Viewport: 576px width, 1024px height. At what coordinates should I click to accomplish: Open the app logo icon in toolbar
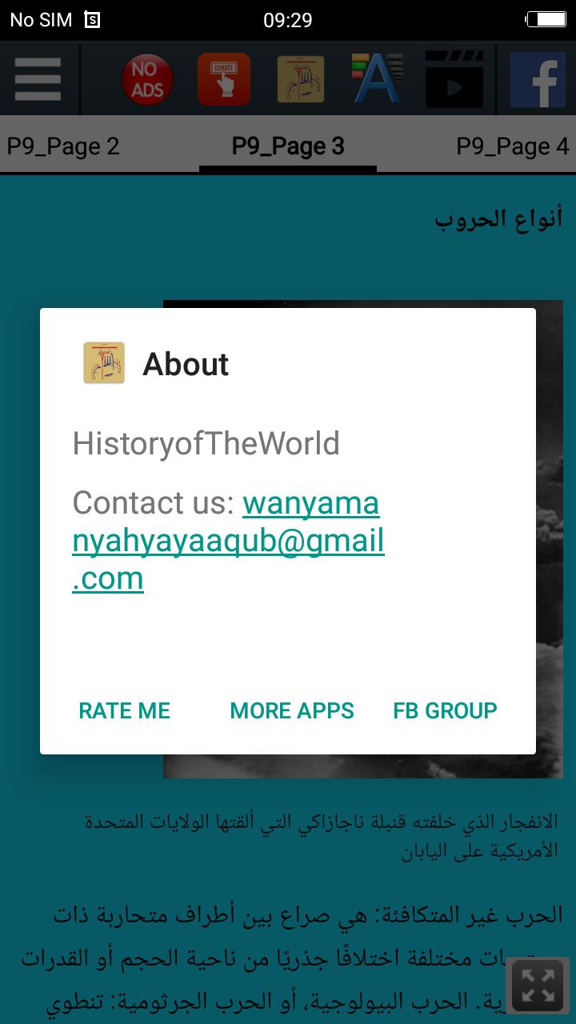[x=301, y=79]
